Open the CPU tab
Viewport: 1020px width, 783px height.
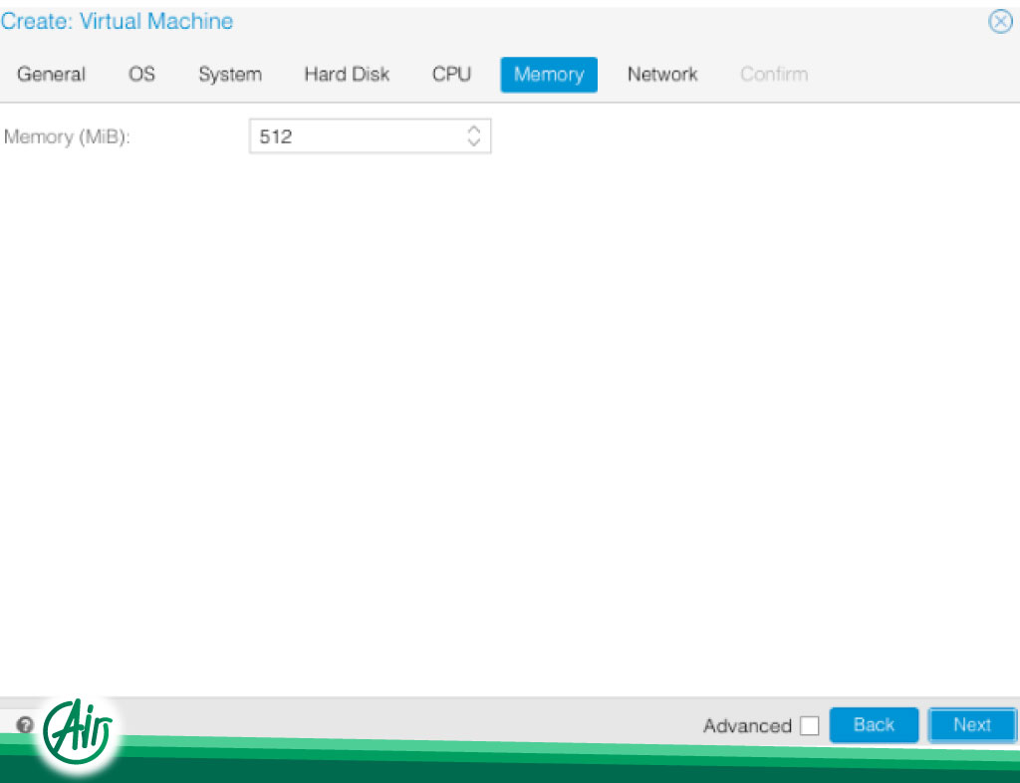coord(451,74)
